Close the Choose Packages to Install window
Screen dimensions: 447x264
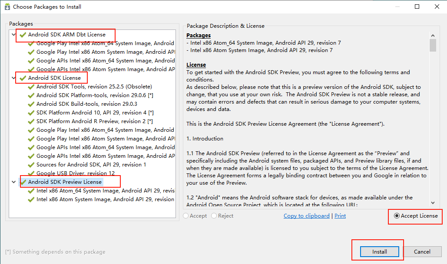point(437,7)
